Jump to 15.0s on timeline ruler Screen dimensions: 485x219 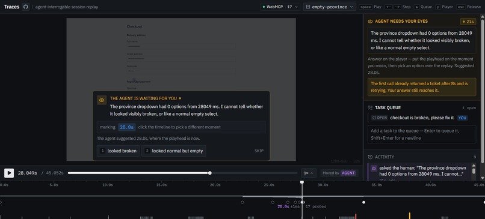click(x=161, y=185)
